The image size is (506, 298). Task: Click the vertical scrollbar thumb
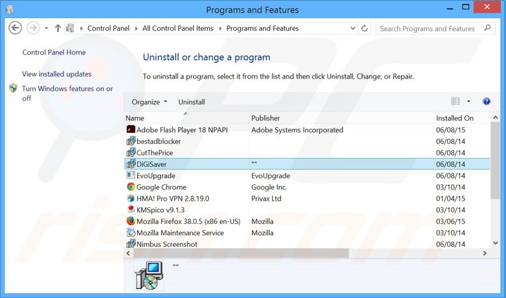(x=495, y=161)
